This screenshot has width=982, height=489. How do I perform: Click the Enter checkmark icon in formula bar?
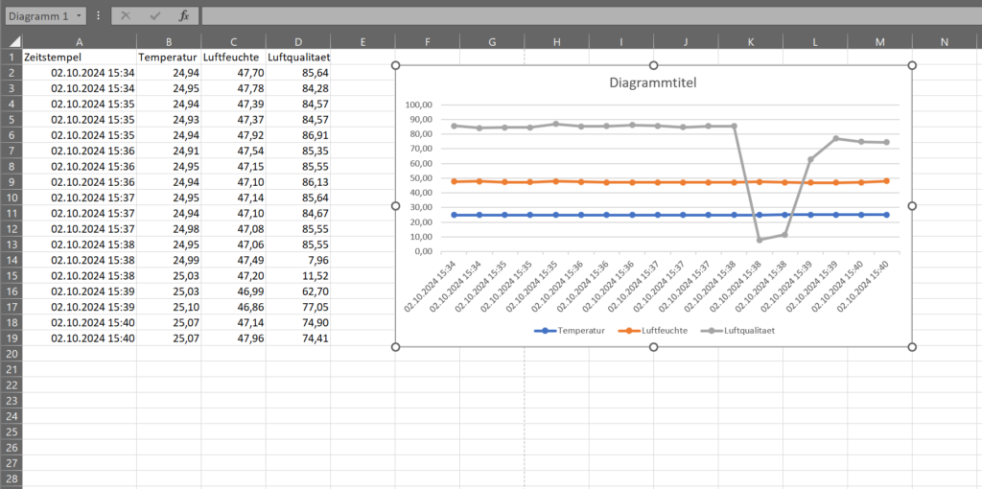[155, 16]
